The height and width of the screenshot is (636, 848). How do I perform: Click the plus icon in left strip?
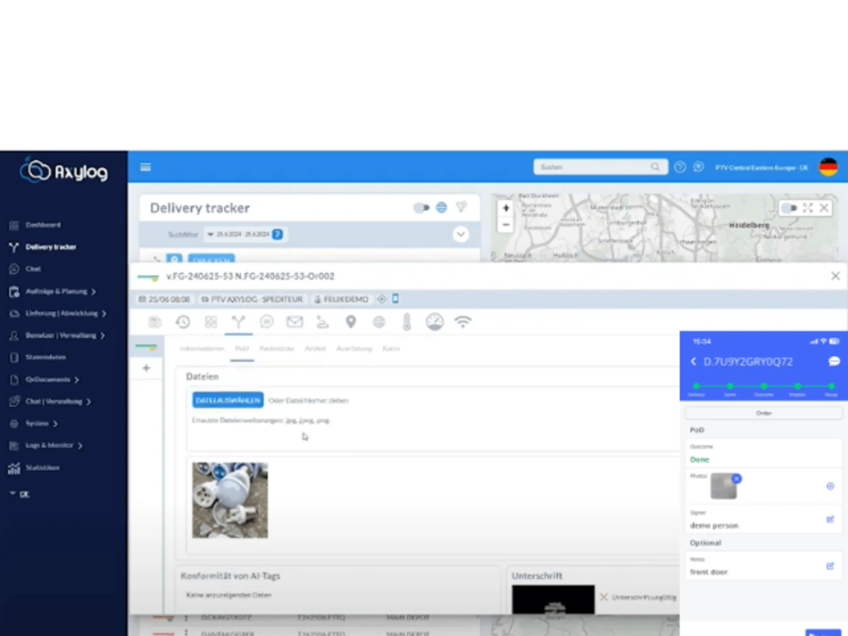tap(146, 368)
